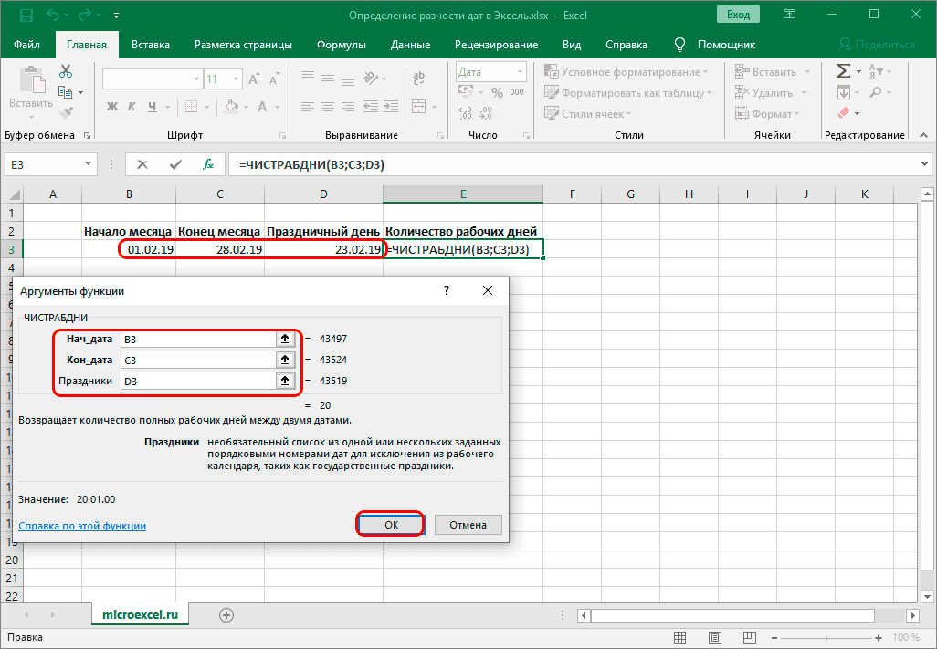This screenshot has height=649, width=937.
Task: Click the fx Insert Function icon
Action: (x=208, y=164)
